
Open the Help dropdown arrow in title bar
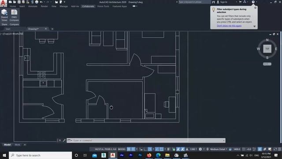pyautogui.click(x=256, y=2)
